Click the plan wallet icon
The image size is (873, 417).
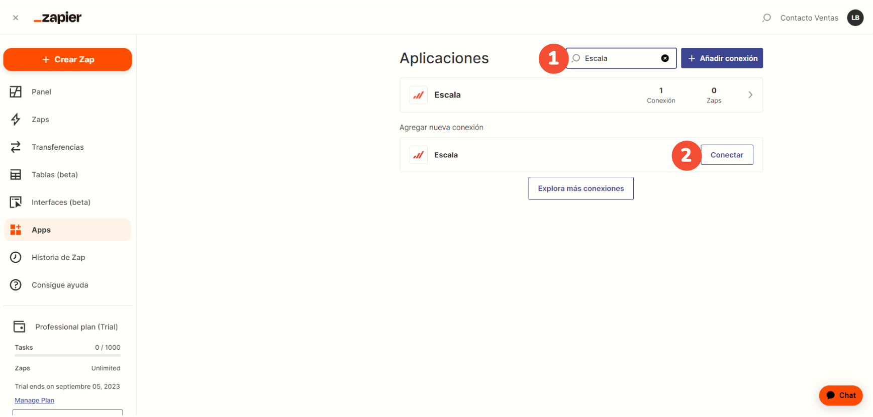[19, 327]
